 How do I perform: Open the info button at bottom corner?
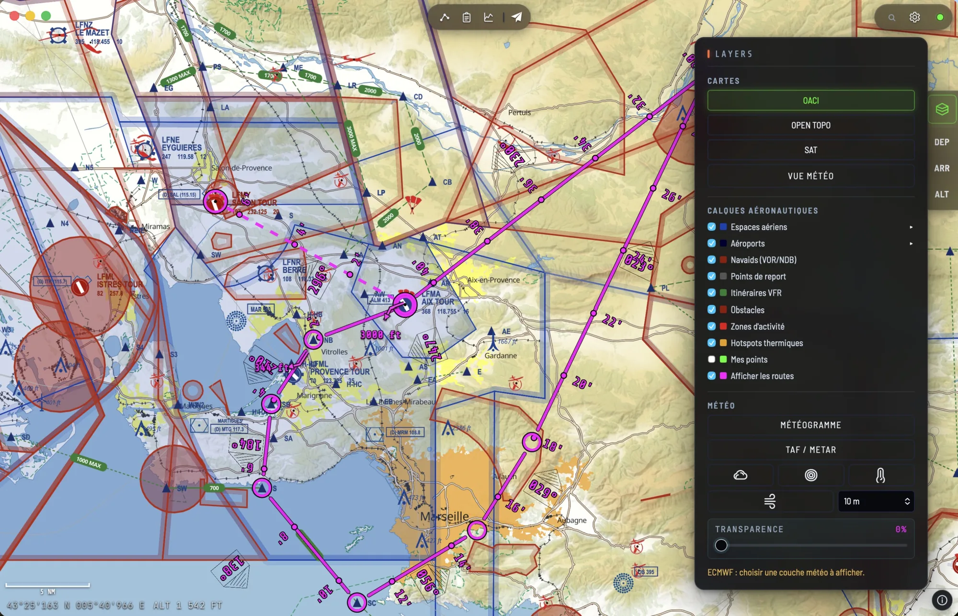point(942,600)
